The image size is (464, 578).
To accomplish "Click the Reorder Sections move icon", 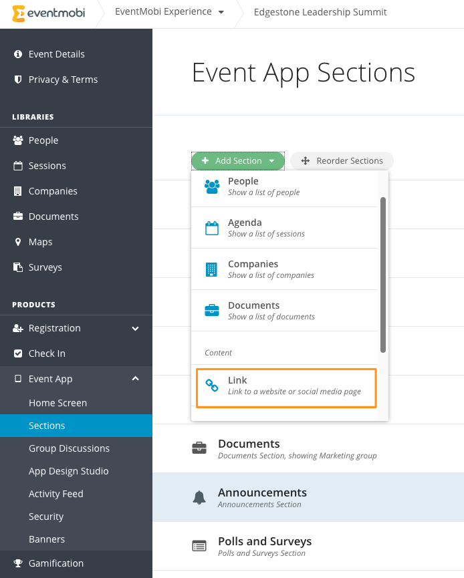I will point(305,161).
